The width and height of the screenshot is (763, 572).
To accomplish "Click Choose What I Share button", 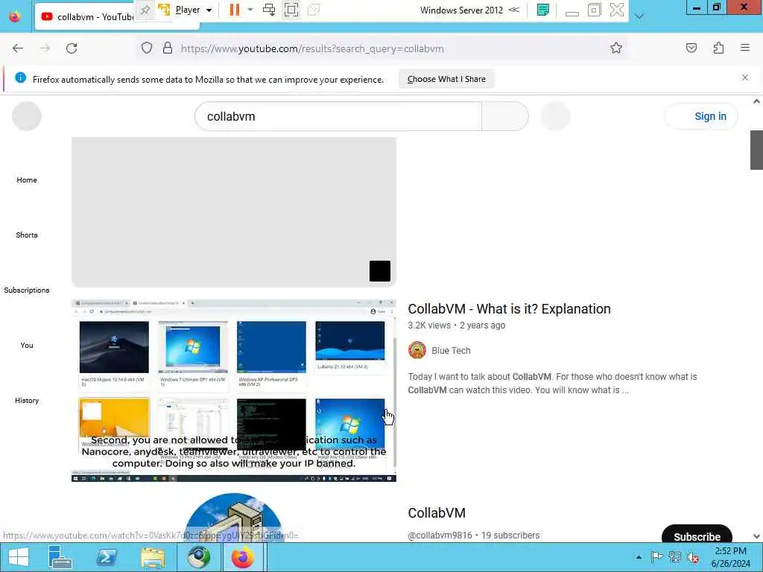I will point(446,79).
